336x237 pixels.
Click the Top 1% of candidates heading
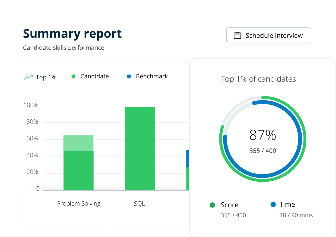(x=258, y=79)
